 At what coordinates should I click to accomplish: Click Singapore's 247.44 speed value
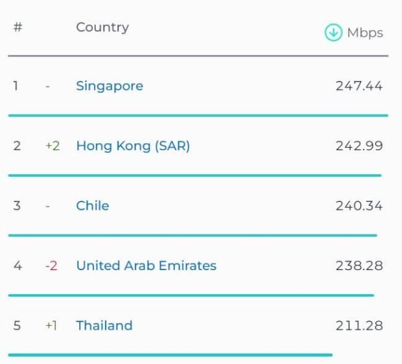pos(359,86)
